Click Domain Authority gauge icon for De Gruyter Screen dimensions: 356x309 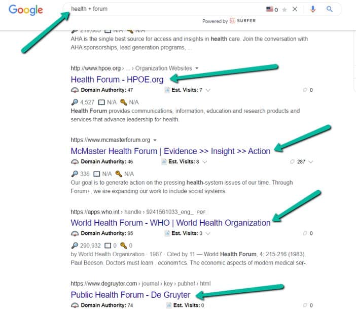click(75, 305)
